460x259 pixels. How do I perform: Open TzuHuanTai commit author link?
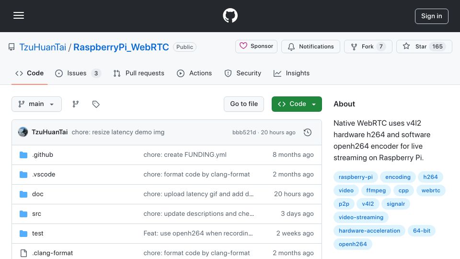(49, 132)
